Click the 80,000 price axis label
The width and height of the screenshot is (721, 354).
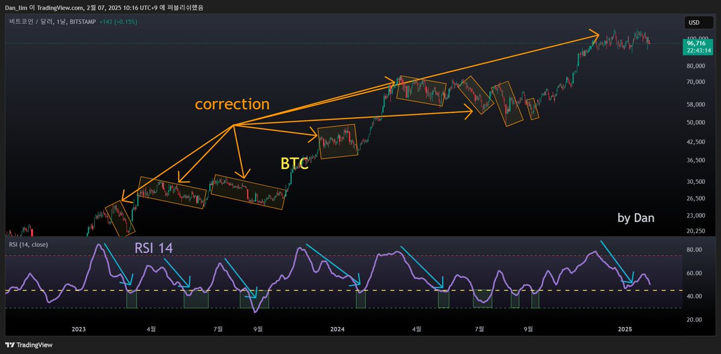click(x=696, y=66)
